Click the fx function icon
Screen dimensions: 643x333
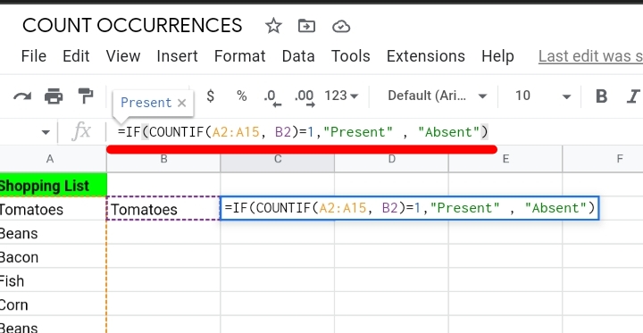81,132
